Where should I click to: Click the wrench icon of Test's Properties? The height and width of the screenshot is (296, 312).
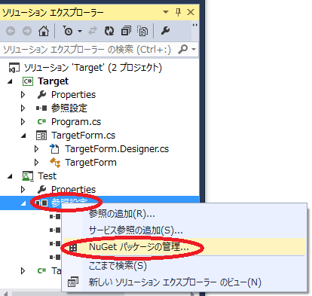41,190
